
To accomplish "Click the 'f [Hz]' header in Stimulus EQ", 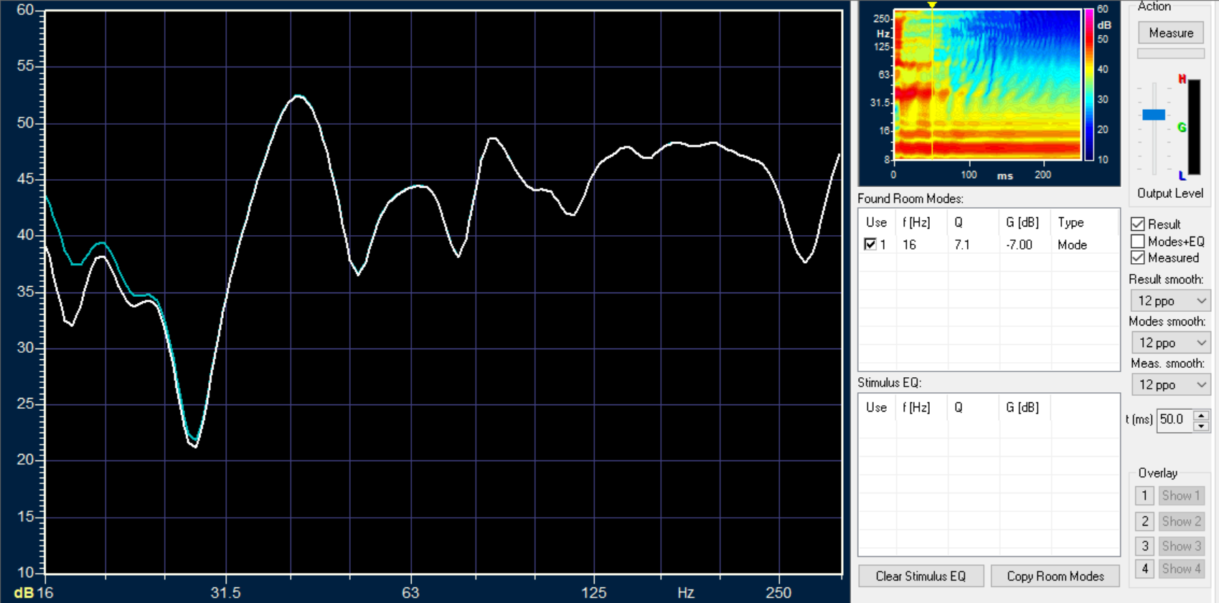I will pyautogui.click(x=916, y=407).
